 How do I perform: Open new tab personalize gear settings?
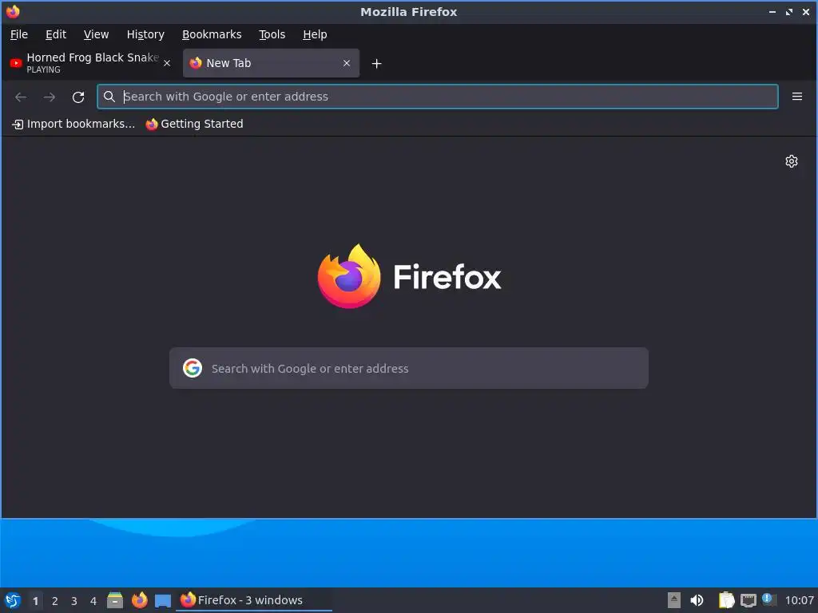(x=791, y=161)
